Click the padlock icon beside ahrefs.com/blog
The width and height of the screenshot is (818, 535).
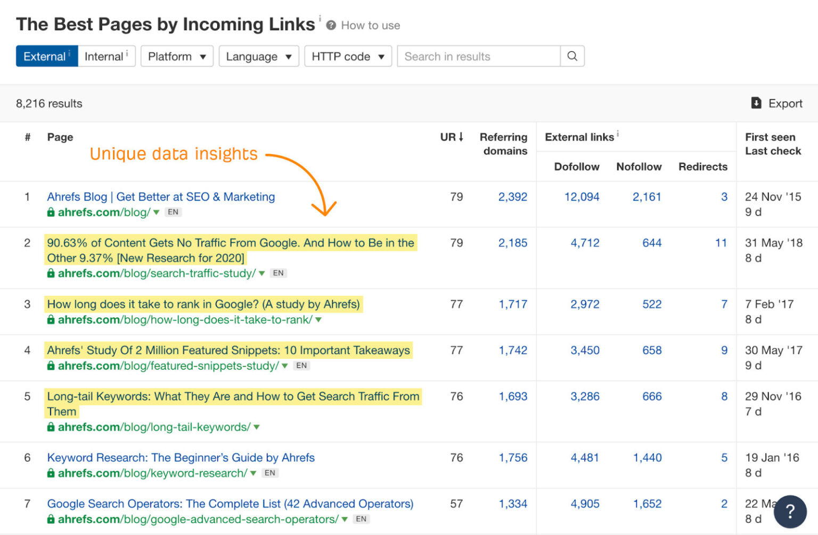coord(51,212)
